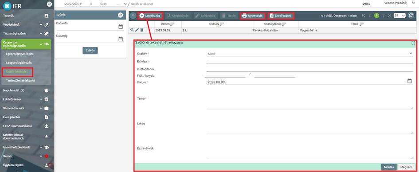This screenshot has height=172, width=419.
Task: Go to the previous results page
Action: (x=370, y=16)
